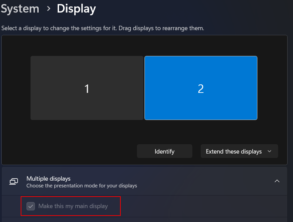Click the Multiple displays section title
The width and height of the screenshot is (293, 222).
48,179
